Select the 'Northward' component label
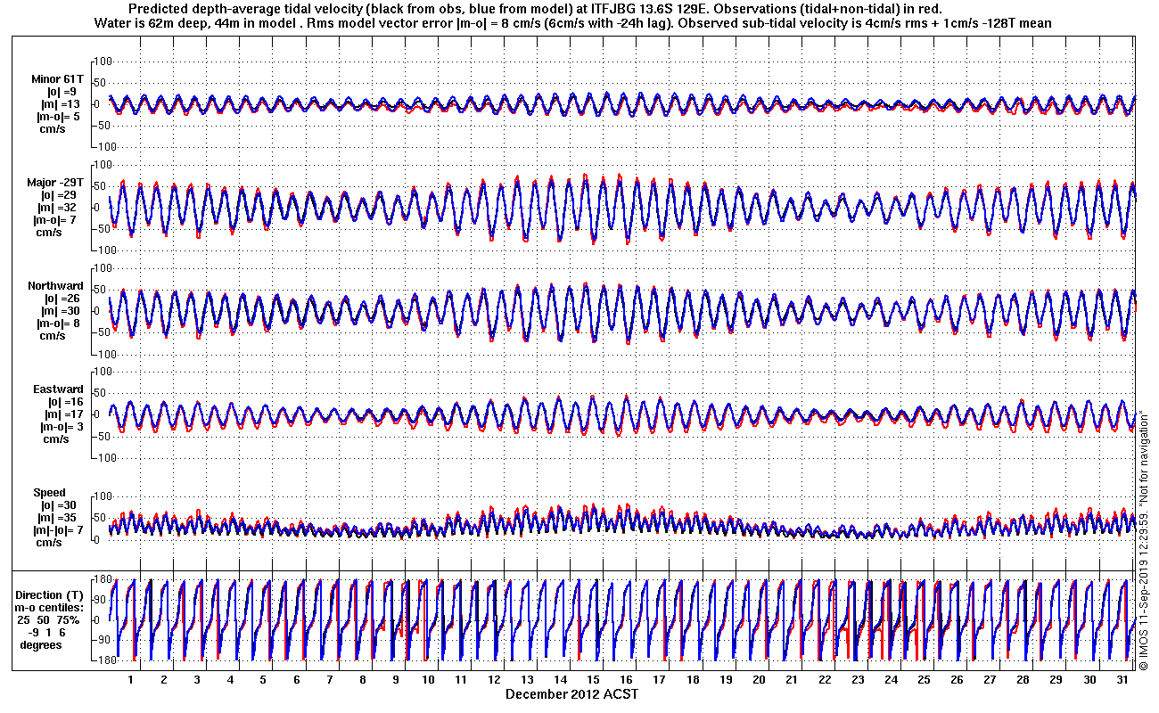 click(55, 286)
